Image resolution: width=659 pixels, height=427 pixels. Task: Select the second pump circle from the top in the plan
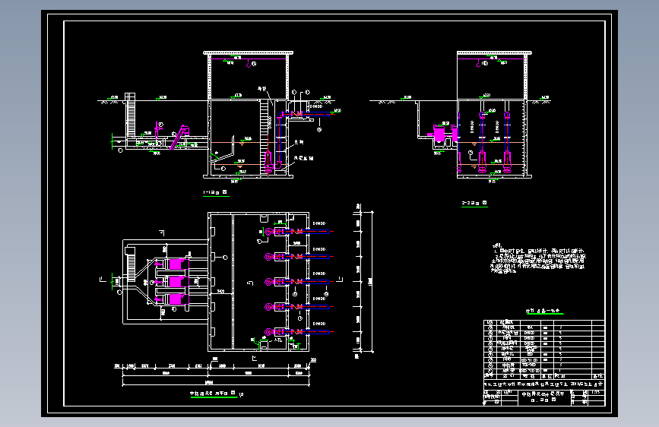(x=268, y=256)
